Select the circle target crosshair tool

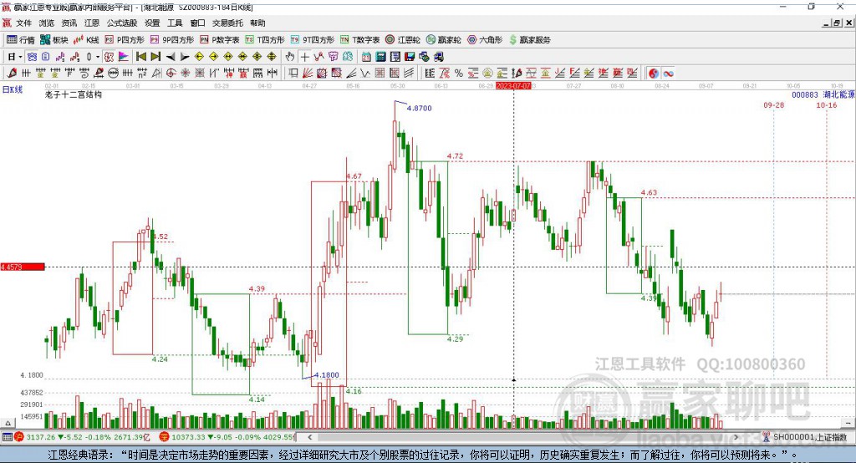(171, 73)
